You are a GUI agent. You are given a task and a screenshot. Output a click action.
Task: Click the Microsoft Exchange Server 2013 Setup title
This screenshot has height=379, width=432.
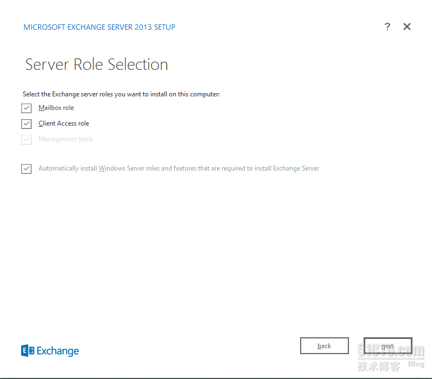[x=99, y=27]
